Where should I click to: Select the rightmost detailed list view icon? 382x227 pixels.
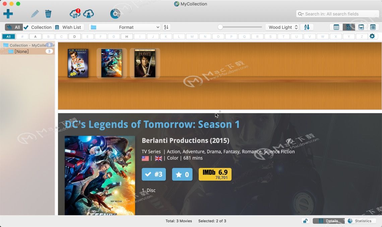[x=373, y=27]
